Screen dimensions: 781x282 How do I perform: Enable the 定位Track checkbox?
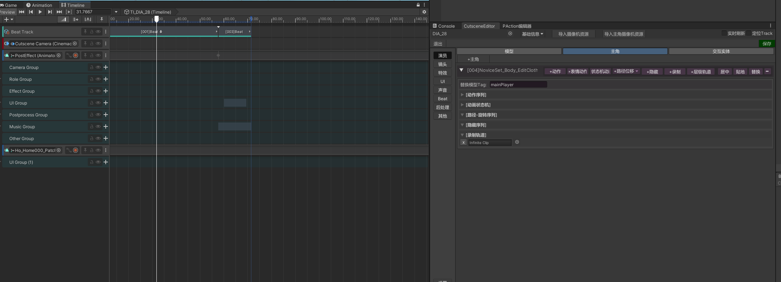748,33
